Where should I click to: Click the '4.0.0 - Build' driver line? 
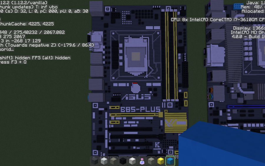click(248, 36)
